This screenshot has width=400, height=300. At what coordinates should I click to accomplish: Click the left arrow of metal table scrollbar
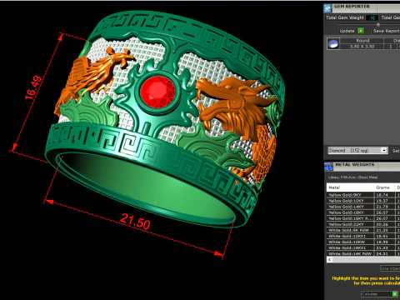click(329, 259)
